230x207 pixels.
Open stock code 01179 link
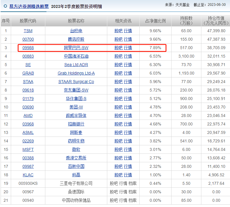pos(28,99)
